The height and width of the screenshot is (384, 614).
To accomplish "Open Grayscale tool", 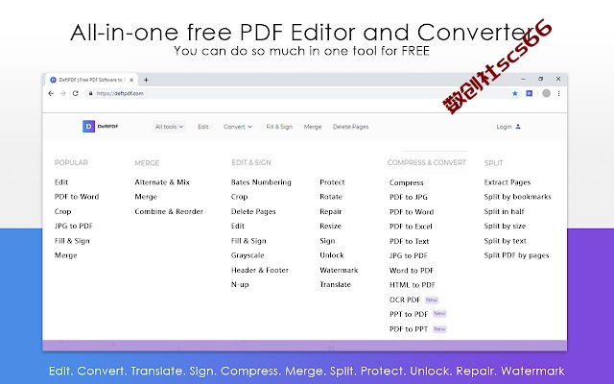I will 248,255.
